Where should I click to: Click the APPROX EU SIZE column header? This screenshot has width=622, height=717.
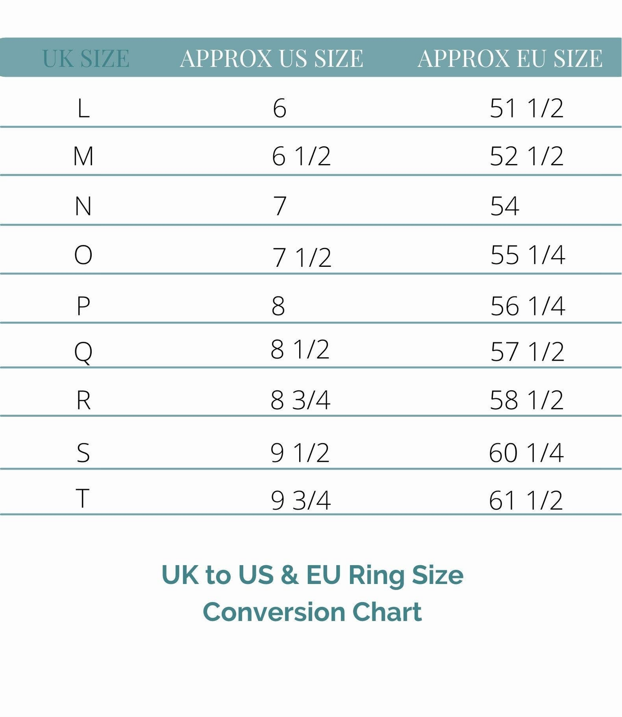point(510,59)
